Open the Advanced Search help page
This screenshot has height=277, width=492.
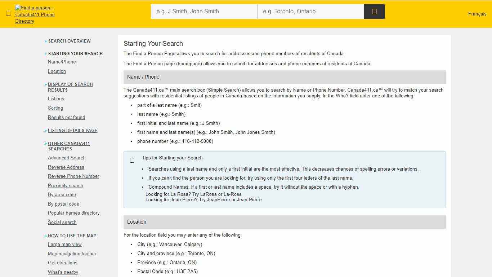pyautogui.click(x=67, y=158)
